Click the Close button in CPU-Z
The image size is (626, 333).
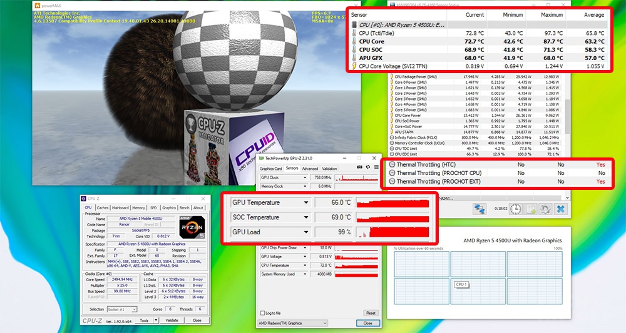pos(197,321)
